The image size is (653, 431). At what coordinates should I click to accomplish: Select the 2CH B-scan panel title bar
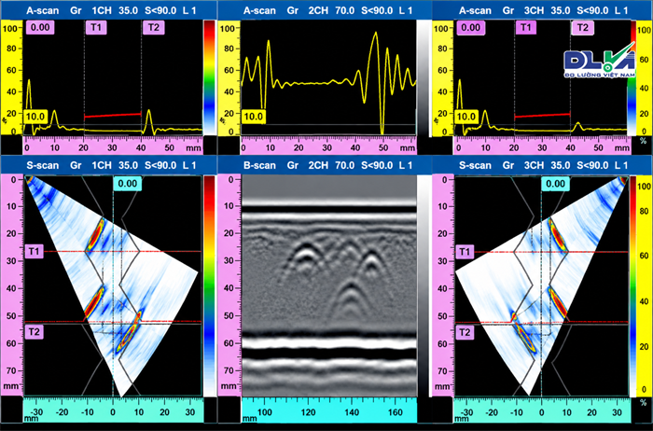click(x=325, y=165)
